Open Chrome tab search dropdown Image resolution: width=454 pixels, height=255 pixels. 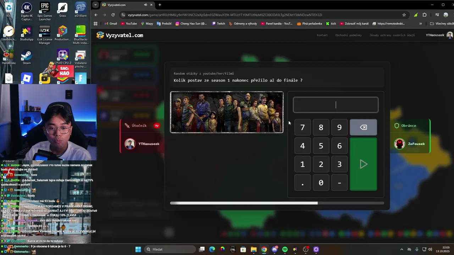pyautogui.click(x=95, y=5)
